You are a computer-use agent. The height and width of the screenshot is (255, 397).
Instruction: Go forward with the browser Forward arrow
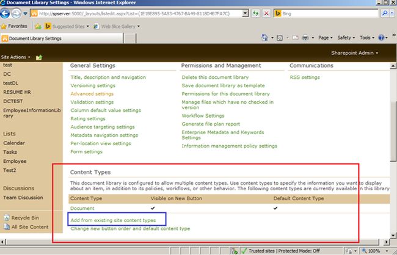coord(16,13)
